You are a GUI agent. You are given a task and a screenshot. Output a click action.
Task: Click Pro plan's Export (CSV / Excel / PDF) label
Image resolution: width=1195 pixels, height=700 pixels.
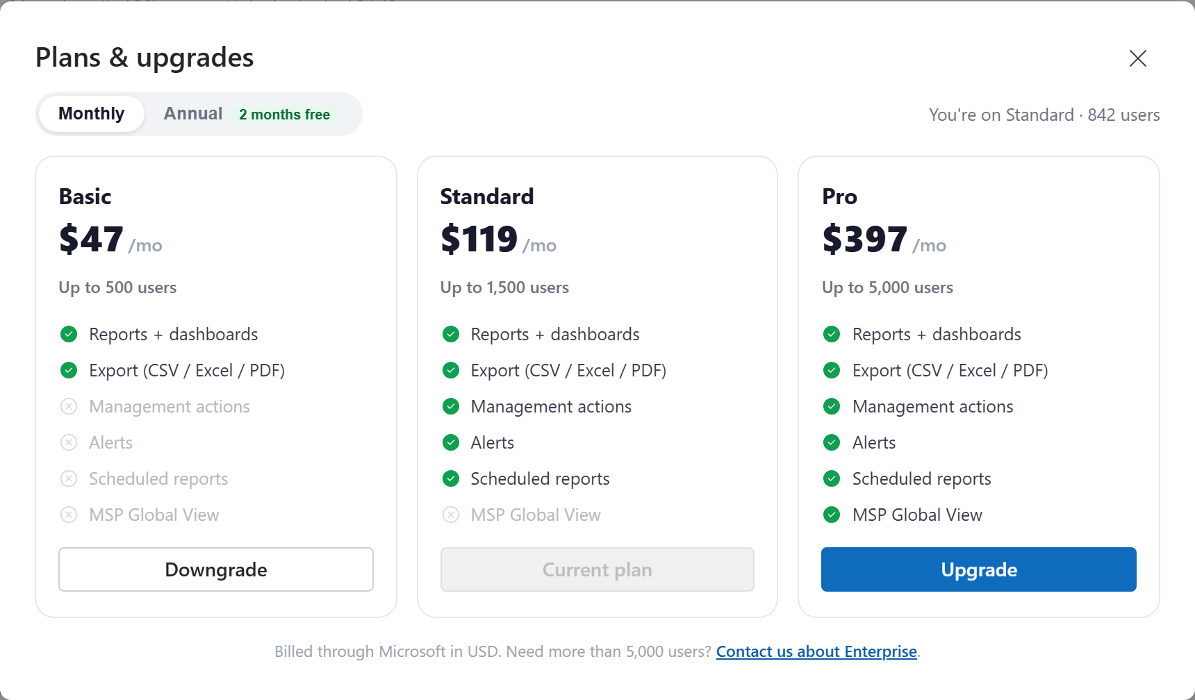950,371
